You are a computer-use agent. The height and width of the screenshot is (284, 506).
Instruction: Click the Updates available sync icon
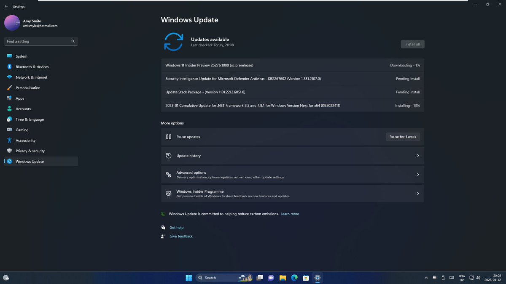click(x=173, y=42)
